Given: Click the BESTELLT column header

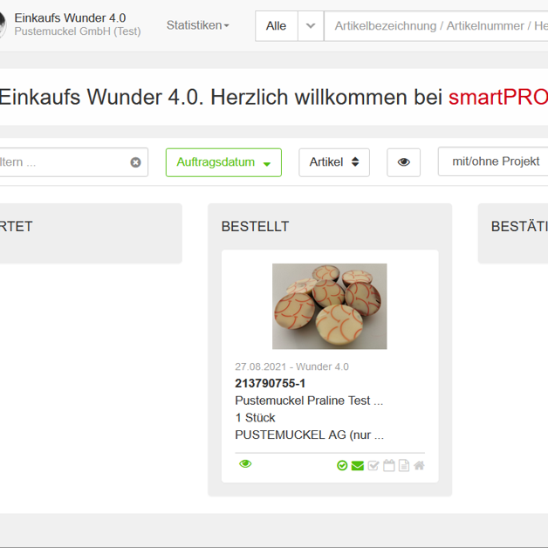Looking at the screenshot, I should point(255,227).
